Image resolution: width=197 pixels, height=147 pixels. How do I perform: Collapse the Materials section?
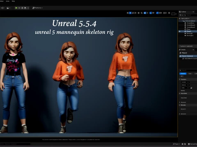click(x=180, y=105)
